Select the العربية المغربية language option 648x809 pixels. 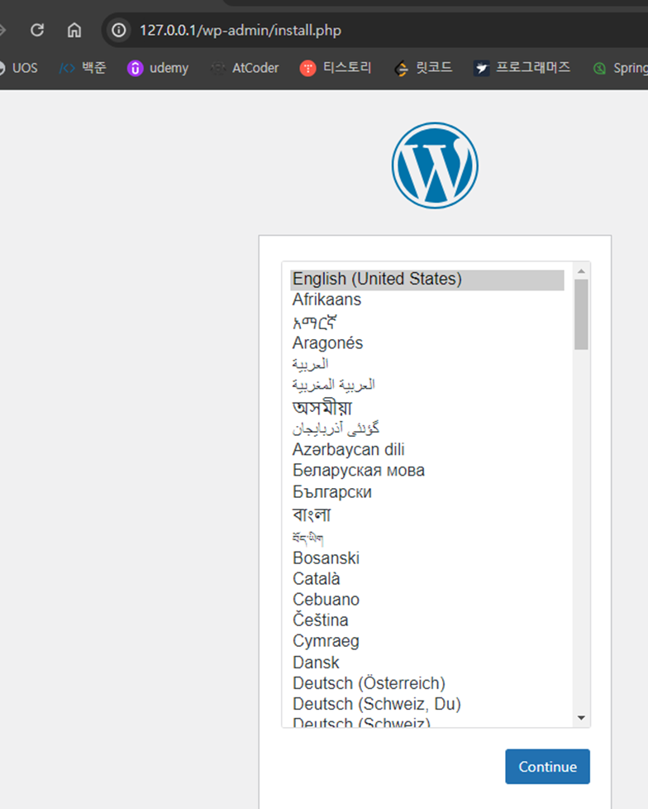coord(426,385)
